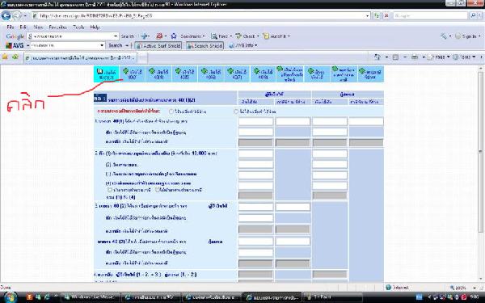Select the first radio option beside the red label
The height and width of the screenshot is (303, 485).
point(171,112)
